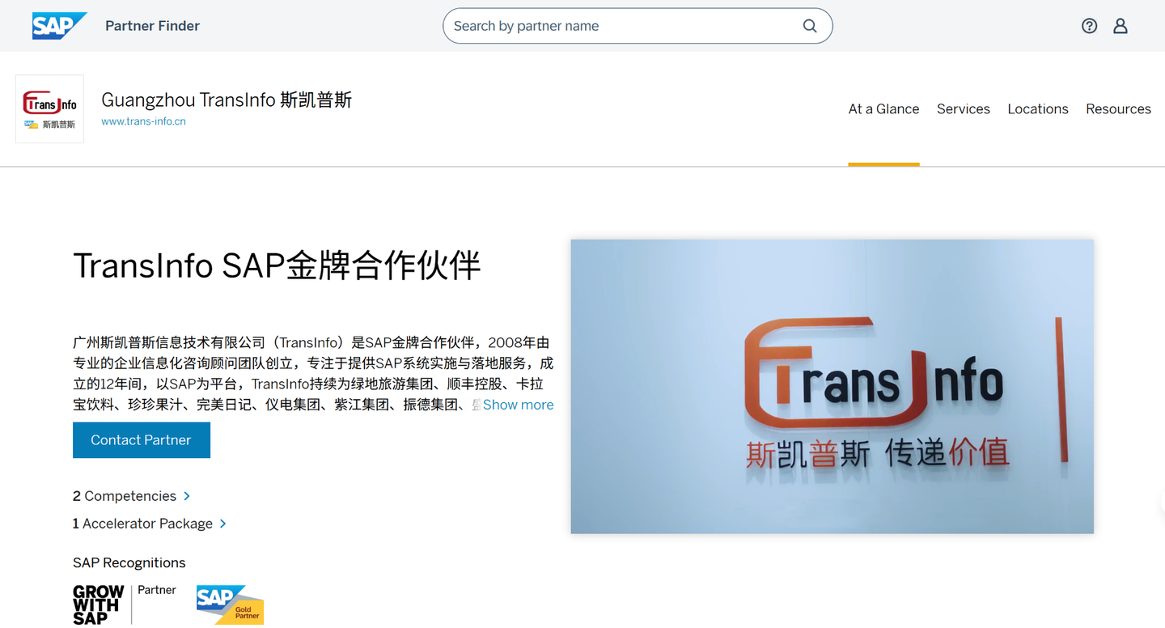The image size is (1165, 628).
Task: Open the help question mark icon
Action: click(x=1089, y=25)
